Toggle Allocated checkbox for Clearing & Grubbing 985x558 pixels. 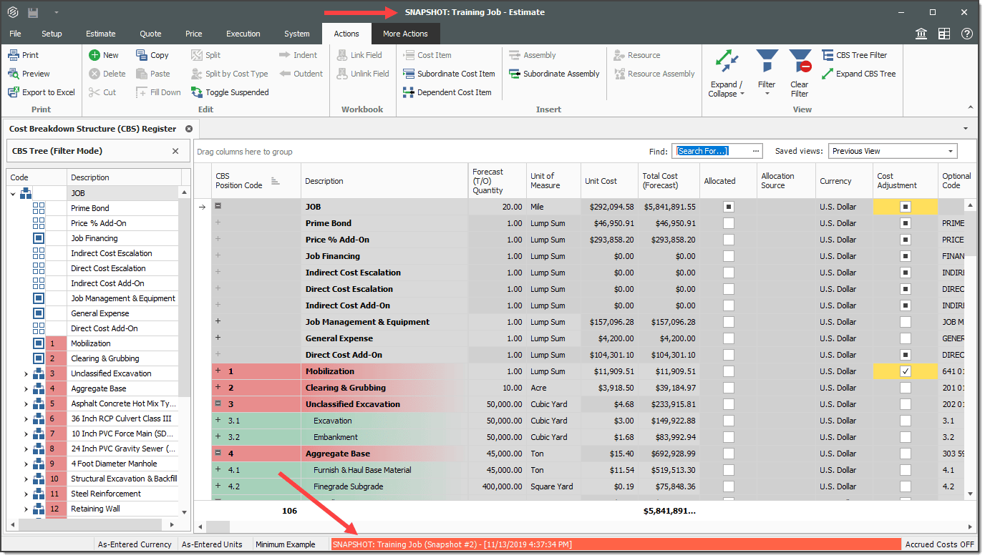click(728, 388)
